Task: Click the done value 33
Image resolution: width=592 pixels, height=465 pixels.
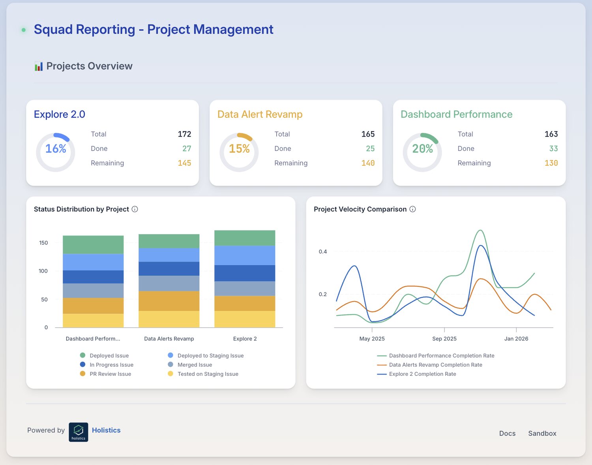Action: point(553,149)
